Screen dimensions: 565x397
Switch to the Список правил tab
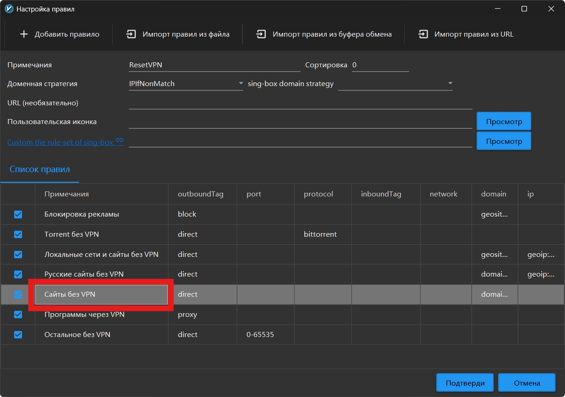coord(40,169)
